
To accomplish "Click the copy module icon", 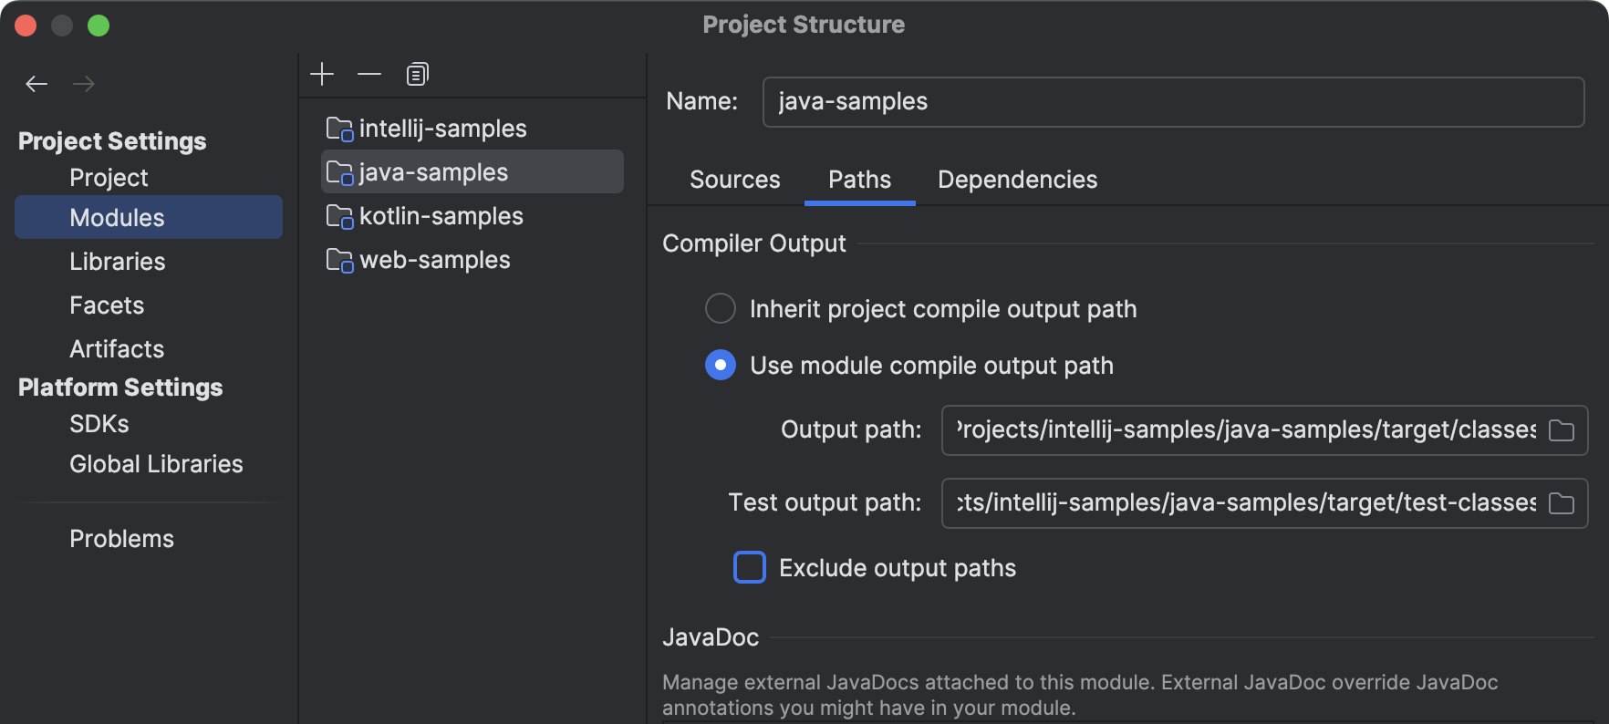I will pos(418,74).
